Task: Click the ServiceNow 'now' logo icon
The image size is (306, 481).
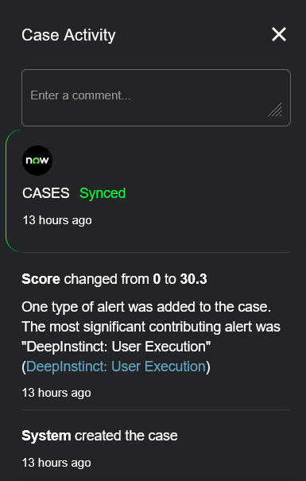Action: pyautogui.click(x=37, y=161)
